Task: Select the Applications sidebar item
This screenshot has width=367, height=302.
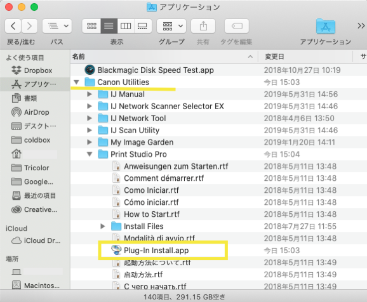Action: click(x=35, y=84)
